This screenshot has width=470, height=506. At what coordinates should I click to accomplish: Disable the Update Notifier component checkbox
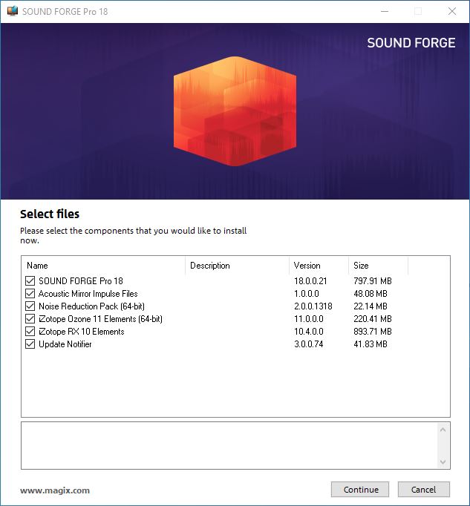[30, 344]
